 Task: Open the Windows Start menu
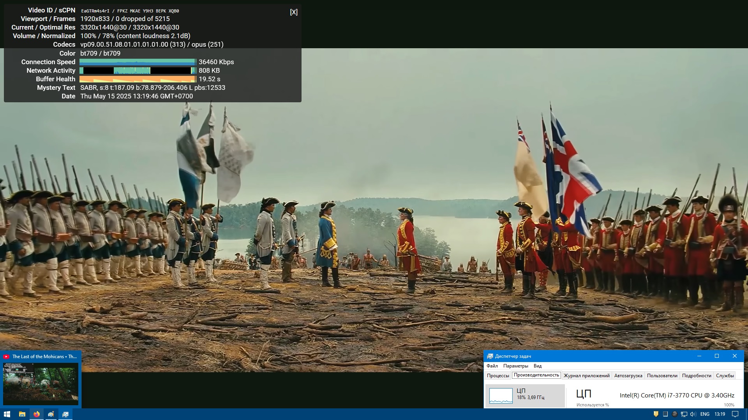tap(7, 414)
